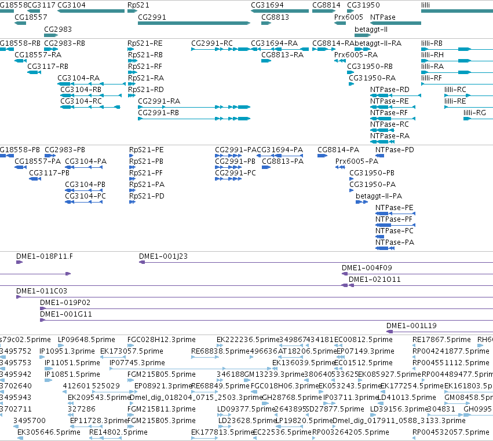
Task: Click transcript CG3104-RC
Action: tap(81, 101)
